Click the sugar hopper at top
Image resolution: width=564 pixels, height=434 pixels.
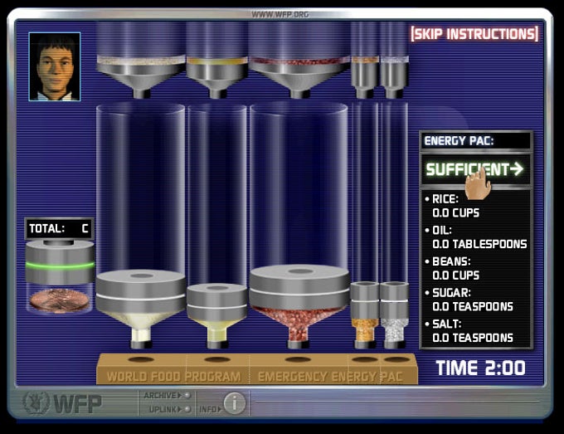(365, 77)
